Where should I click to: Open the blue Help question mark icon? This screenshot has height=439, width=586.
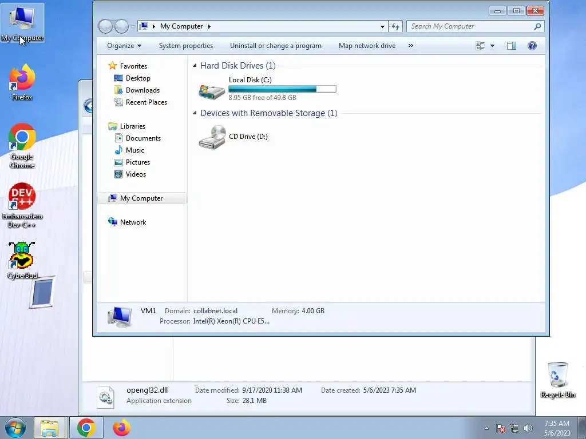(x=532, y=46)
